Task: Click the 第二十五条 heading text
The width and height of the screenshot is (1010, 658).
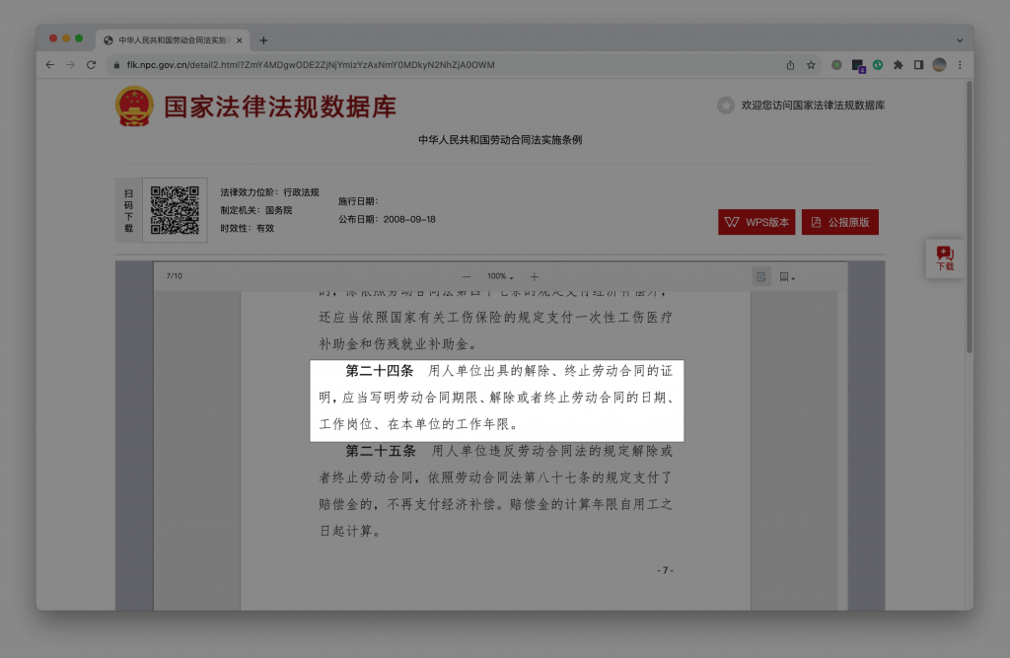Action: pos(381,451)
